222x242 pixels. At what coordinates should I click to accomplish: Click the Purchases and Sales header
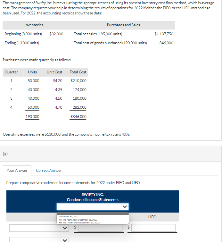pyautogui.click(x=123, y=25)
